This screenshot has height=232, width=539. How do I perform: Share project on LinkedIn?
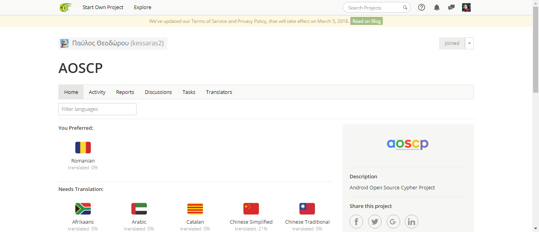412,221
